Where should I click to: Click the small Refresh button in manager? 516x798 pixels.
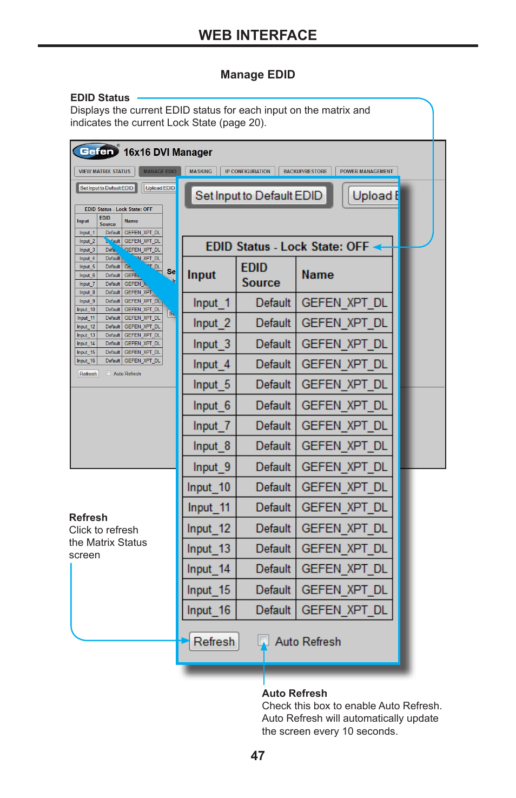coord(88,374)
